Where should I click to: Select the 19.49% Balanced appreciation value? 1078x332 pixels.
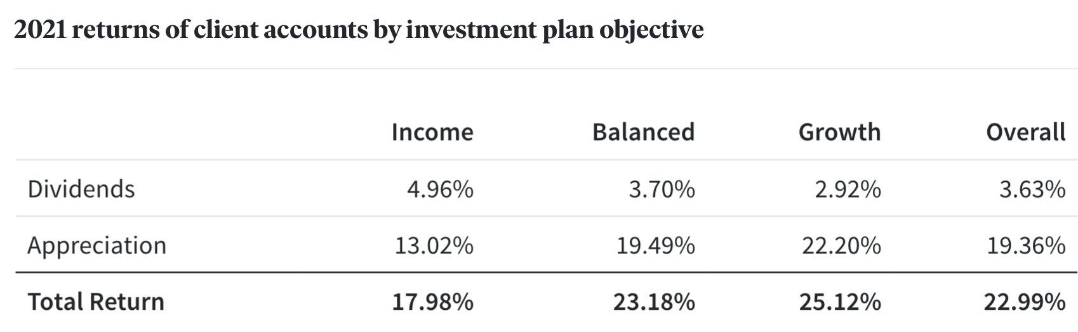pyautogui.click(x=655, y=245)
